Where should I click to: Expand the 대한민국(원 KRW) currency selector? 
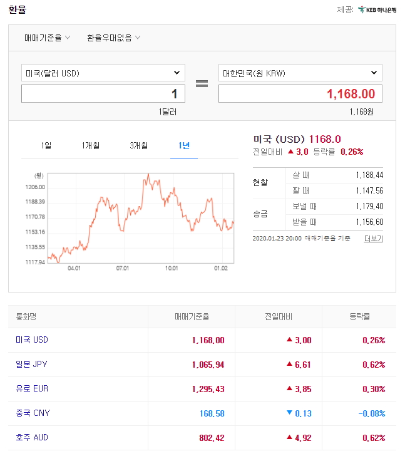300,73
